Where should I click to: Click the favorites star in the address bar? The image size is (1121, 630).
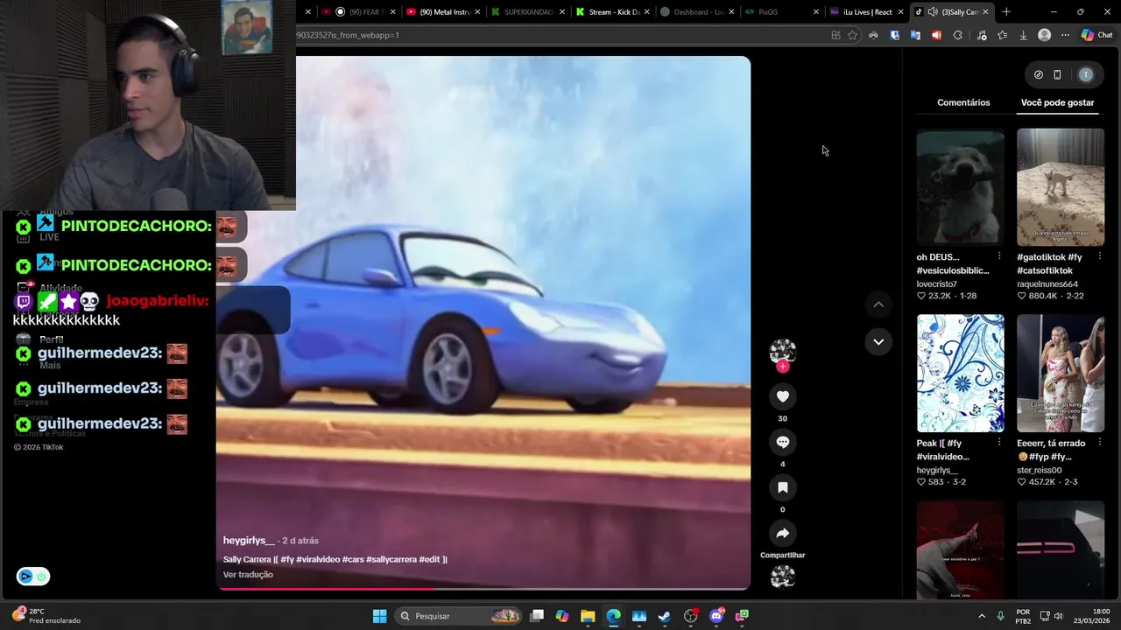click(x=852, y=35)
